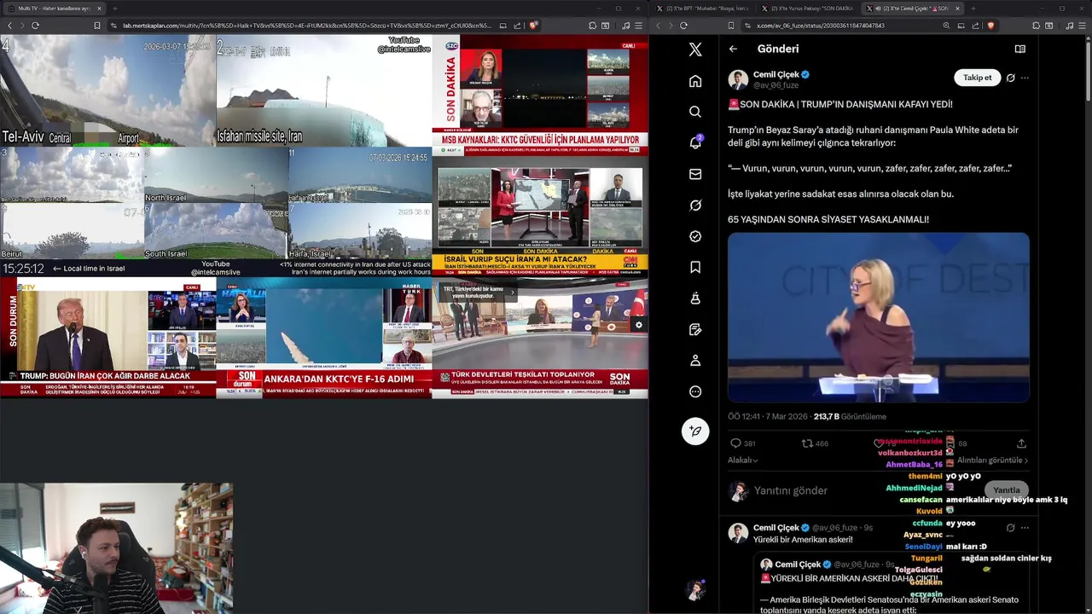Open Bookmarks icon in X sidebar
Screen dimensions: 1092x614
pyautogui.click(x=695, y=267)
